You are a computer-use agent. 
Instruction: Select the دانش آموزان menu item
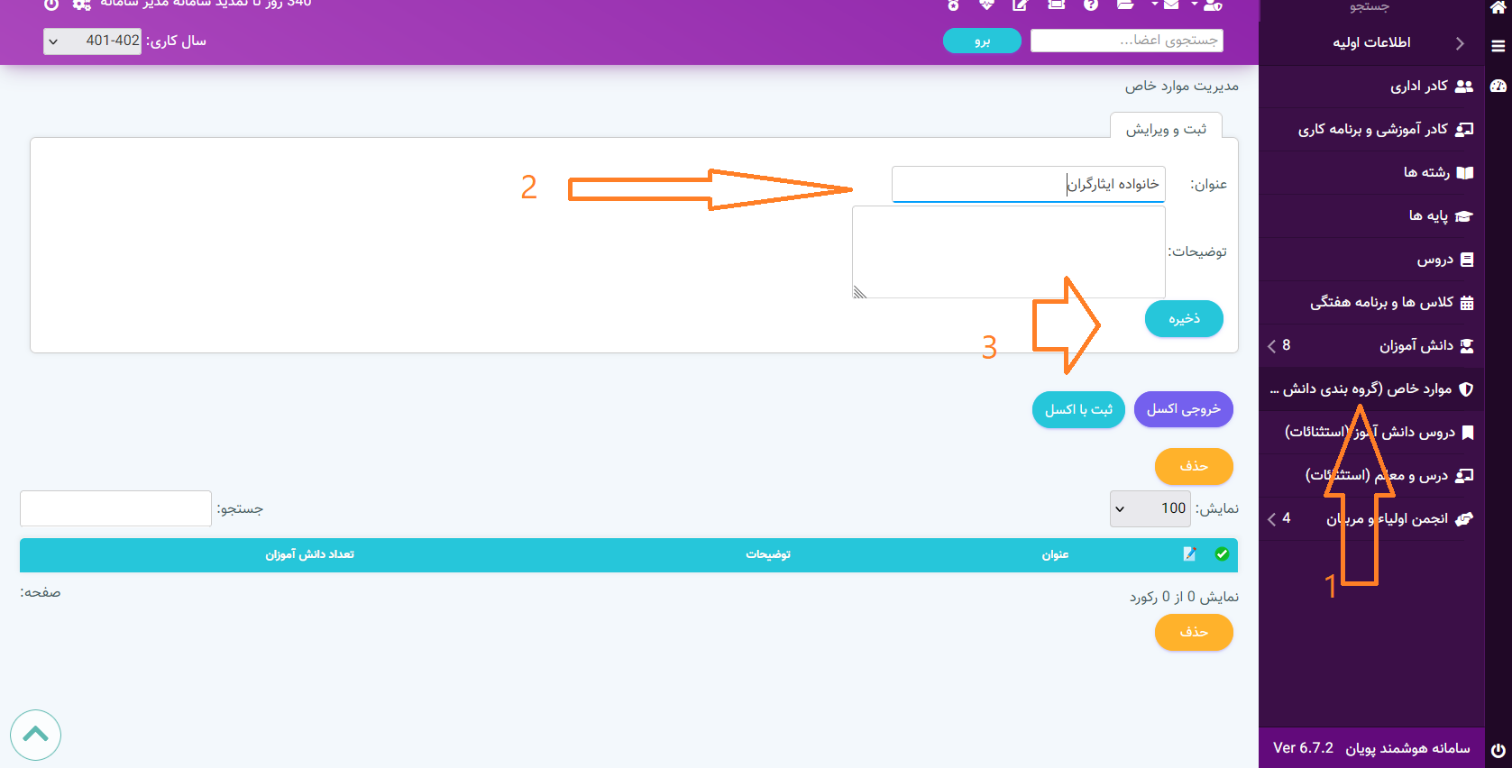click(1371, 346)
